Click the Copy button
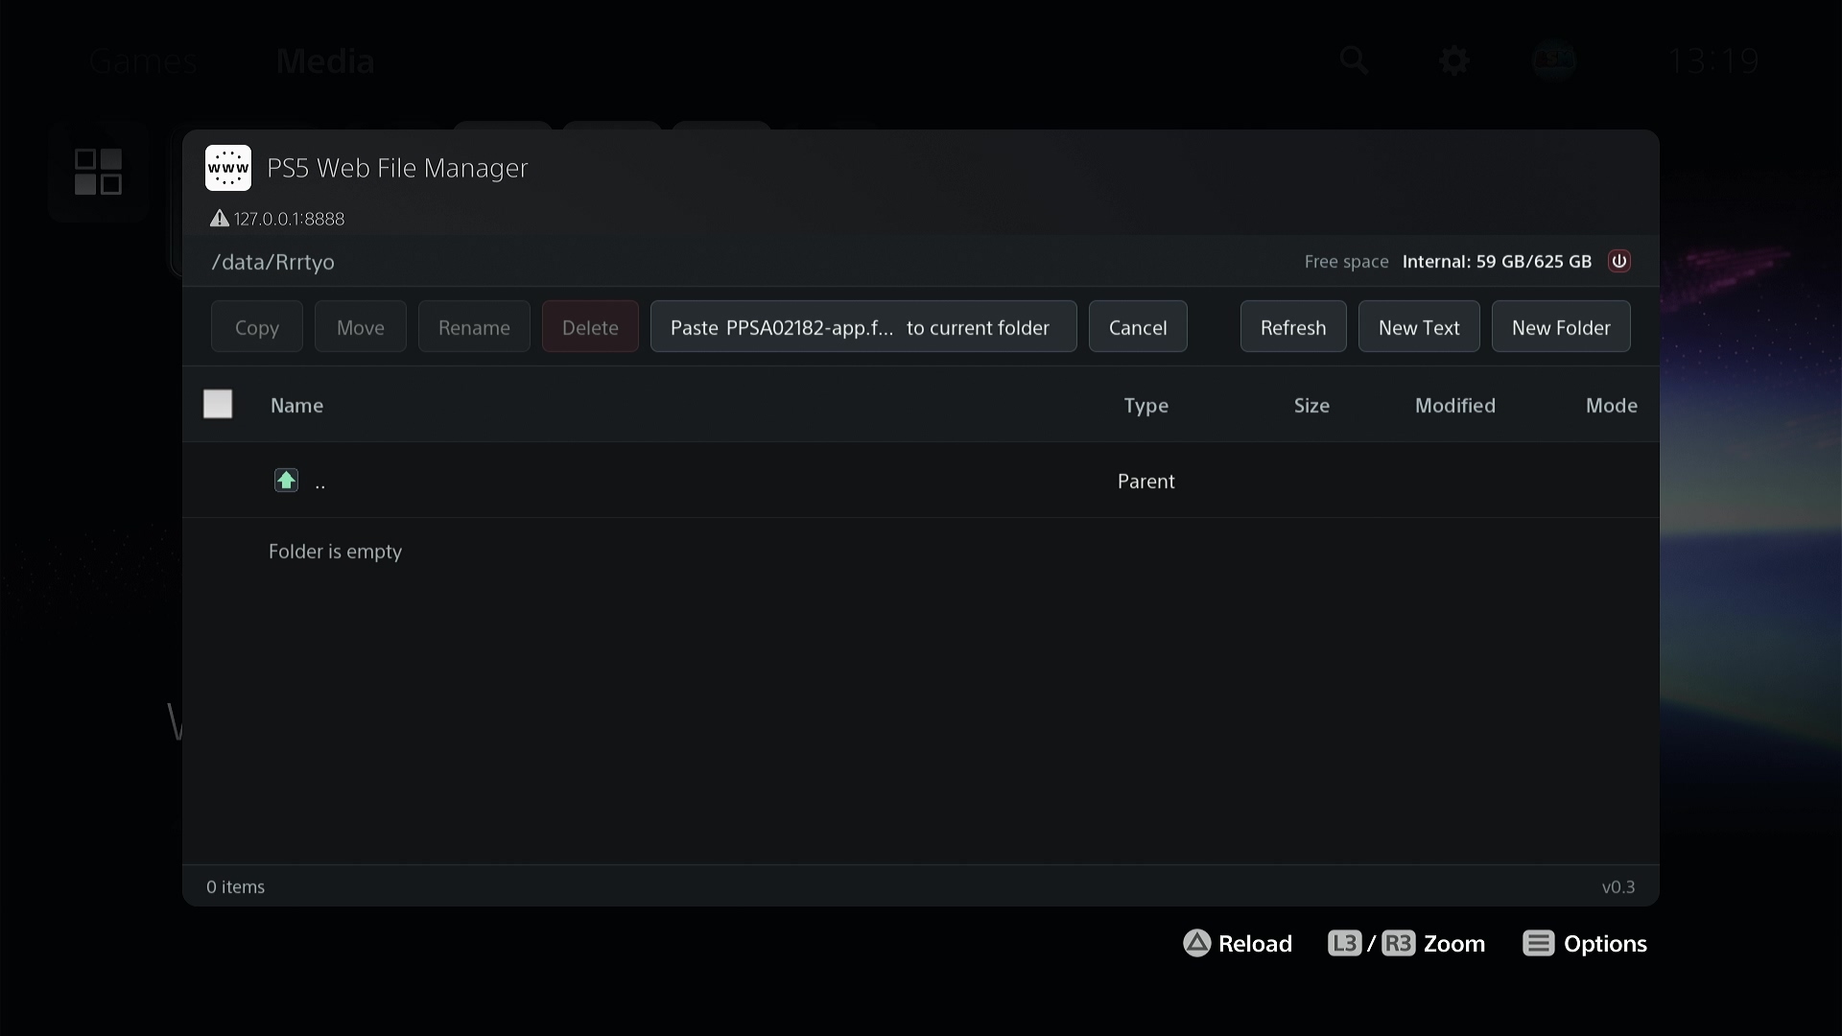This screenshot has height=1036, width=1842. click(x=257, y=326)
